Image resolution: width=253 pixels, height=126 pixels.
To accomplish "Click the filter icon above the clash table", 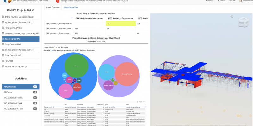I will pyautogui.click(x=138, y=102).
